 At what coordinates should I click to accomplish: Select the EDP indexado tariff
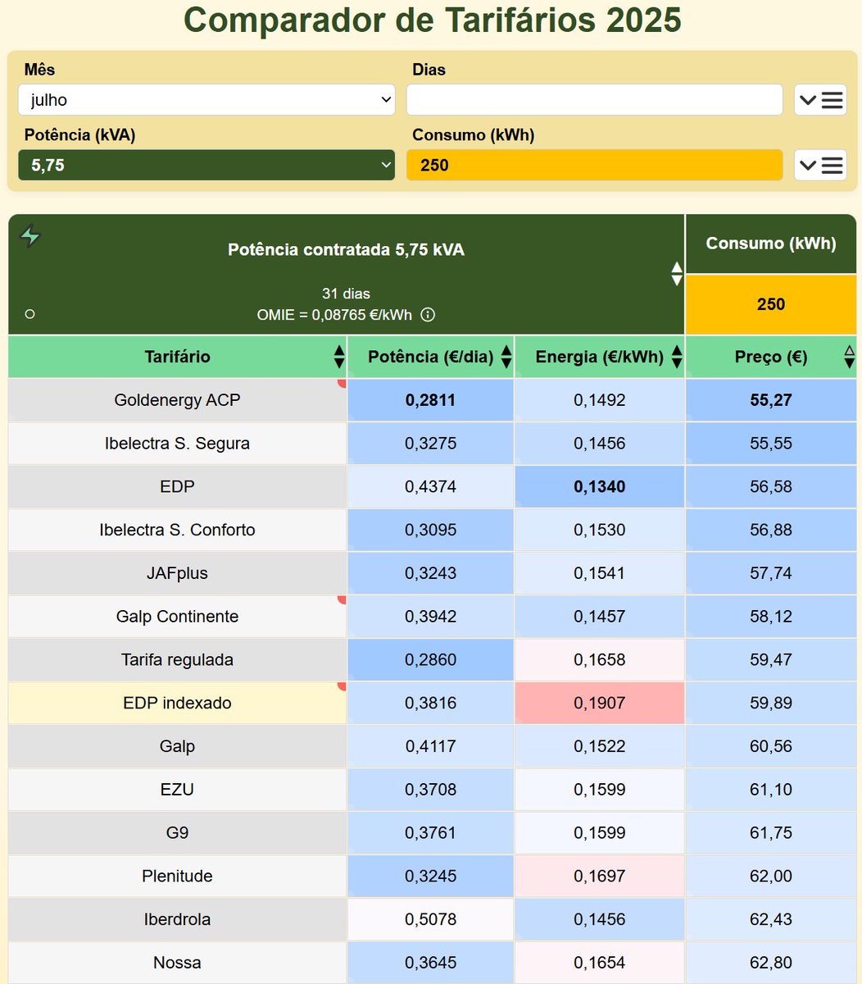click(178, 703)
